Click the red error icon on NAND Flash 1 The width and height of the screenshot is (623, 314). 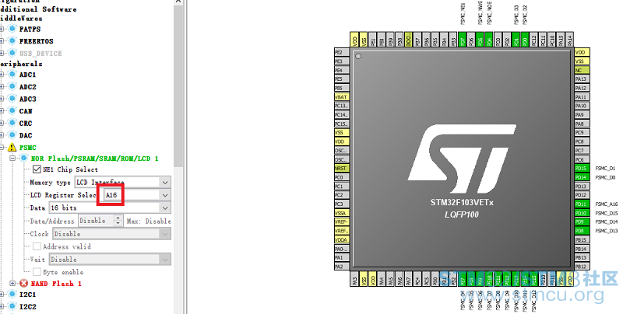[24, 284]
